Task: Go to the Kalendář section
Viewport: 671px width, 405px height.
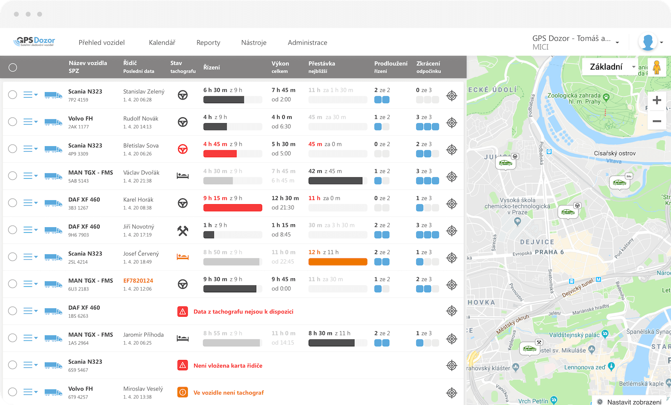Action: [162, 42]
